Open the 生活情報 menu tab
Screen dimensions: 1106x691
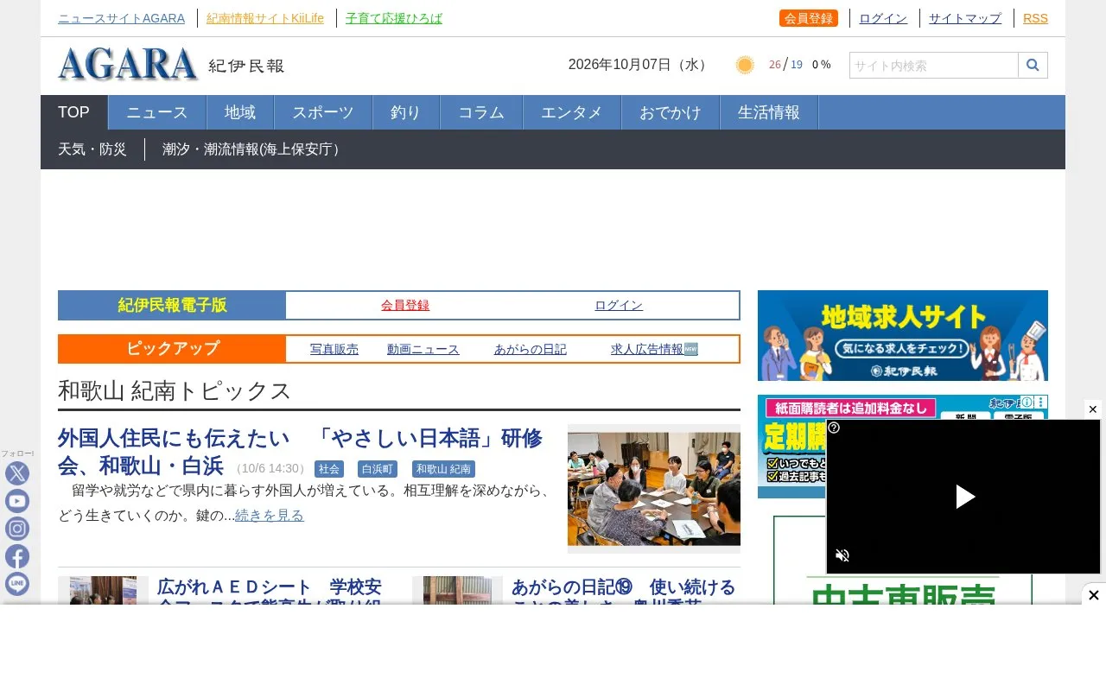click(769, 112)
